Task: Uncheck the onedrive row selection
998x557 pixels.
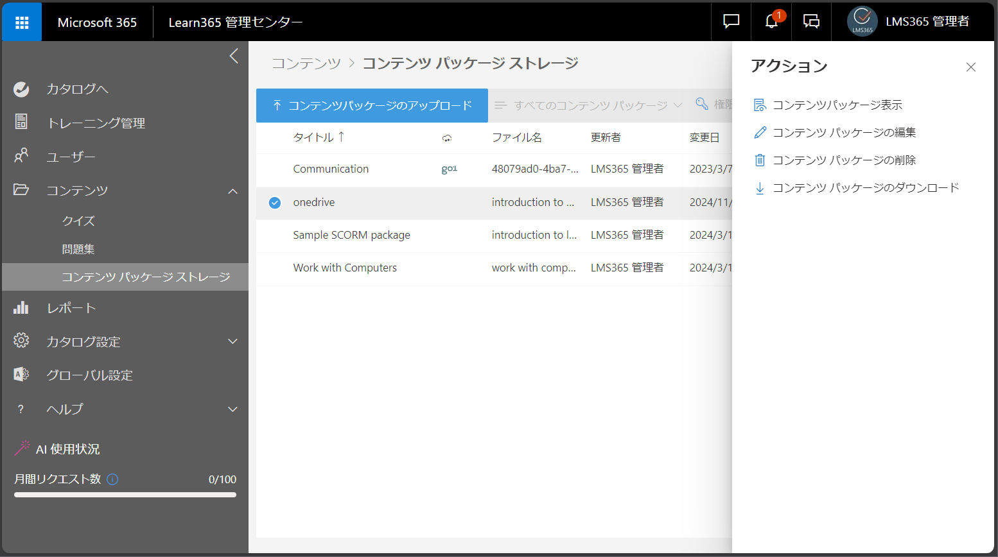Action: tap(275, 203)
